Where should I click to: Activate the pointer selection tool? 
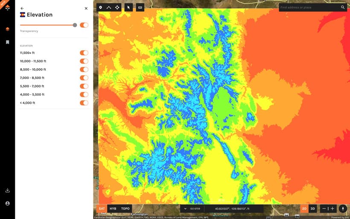[x=128, y=8]
